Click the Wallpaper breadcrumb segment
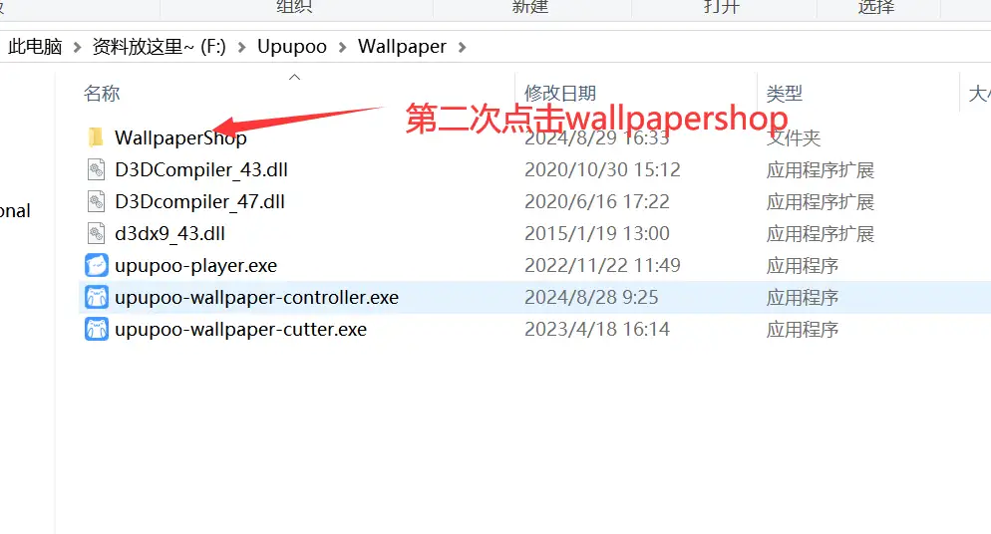Screen dimensions: 991x534 click(x=402, y=47)
